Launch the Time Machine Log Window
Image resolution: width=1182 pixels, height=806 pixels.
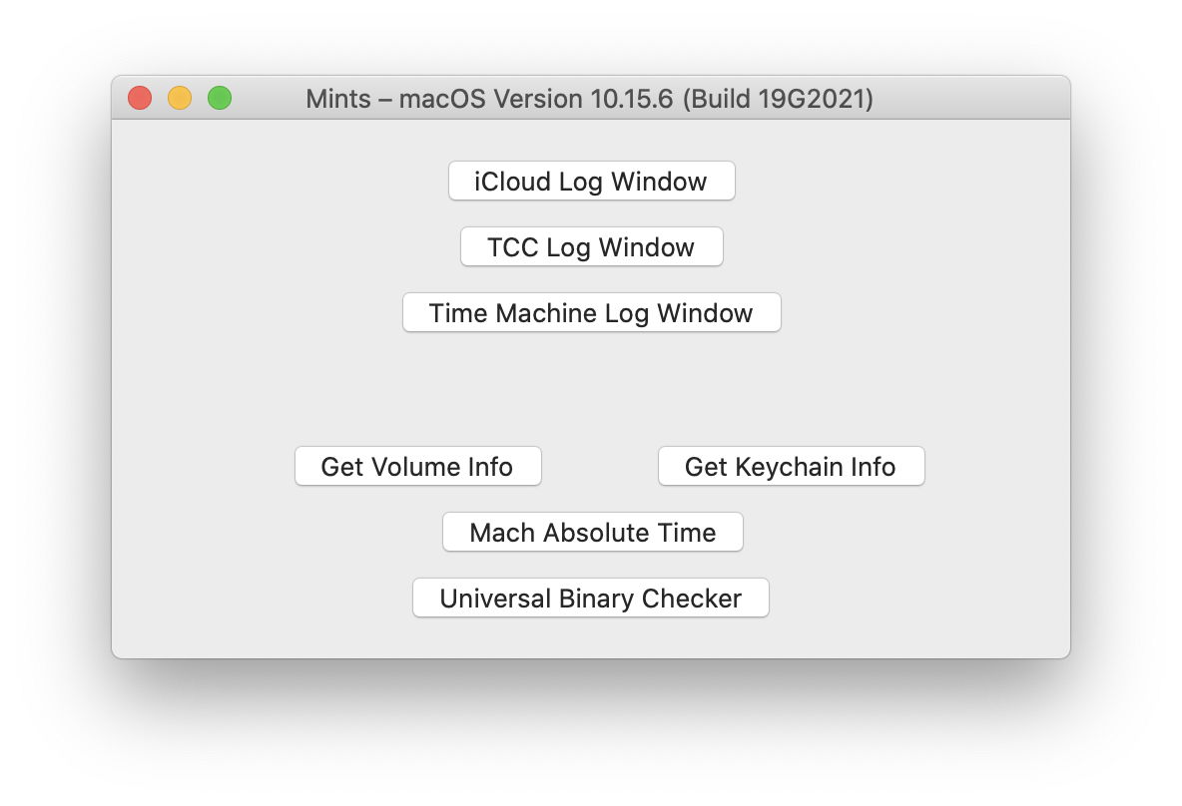click(591, 312)
